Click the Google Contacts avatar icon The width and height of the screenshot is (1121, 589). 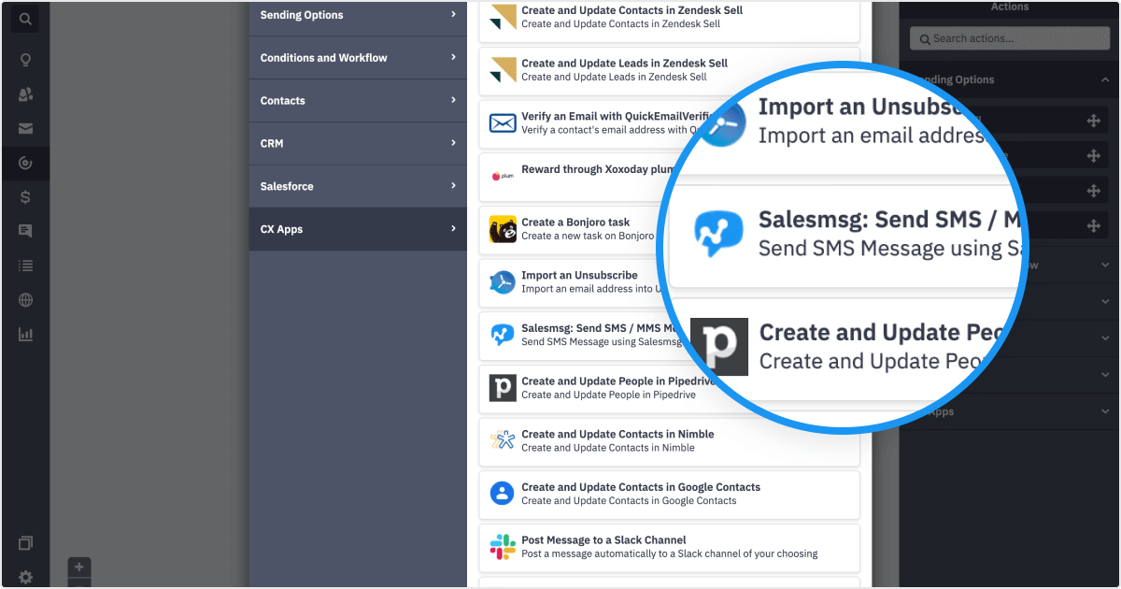click(503, 494)
